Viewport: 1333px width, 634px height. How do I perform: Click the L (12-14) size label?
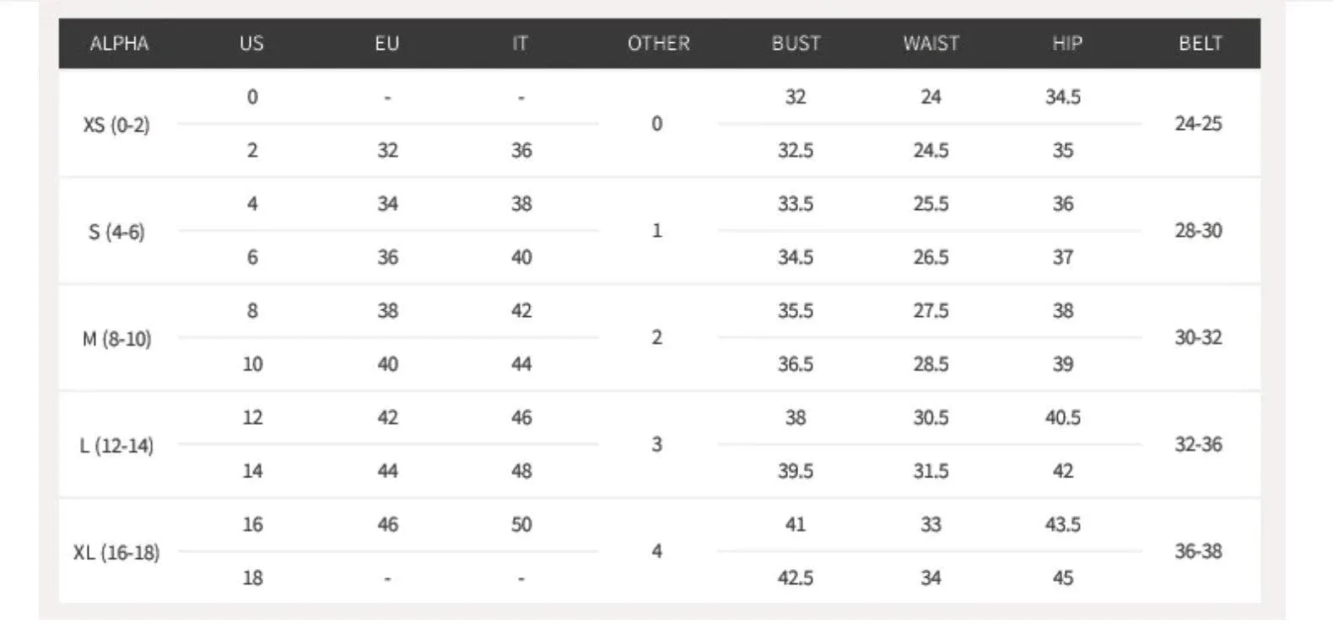click(x=116, y=446)
